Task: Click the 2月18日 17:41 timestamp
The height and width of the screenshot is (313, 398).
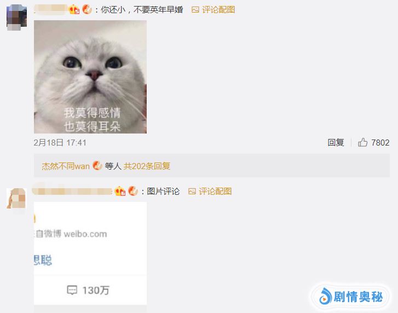Action: (x=60, y=143)
